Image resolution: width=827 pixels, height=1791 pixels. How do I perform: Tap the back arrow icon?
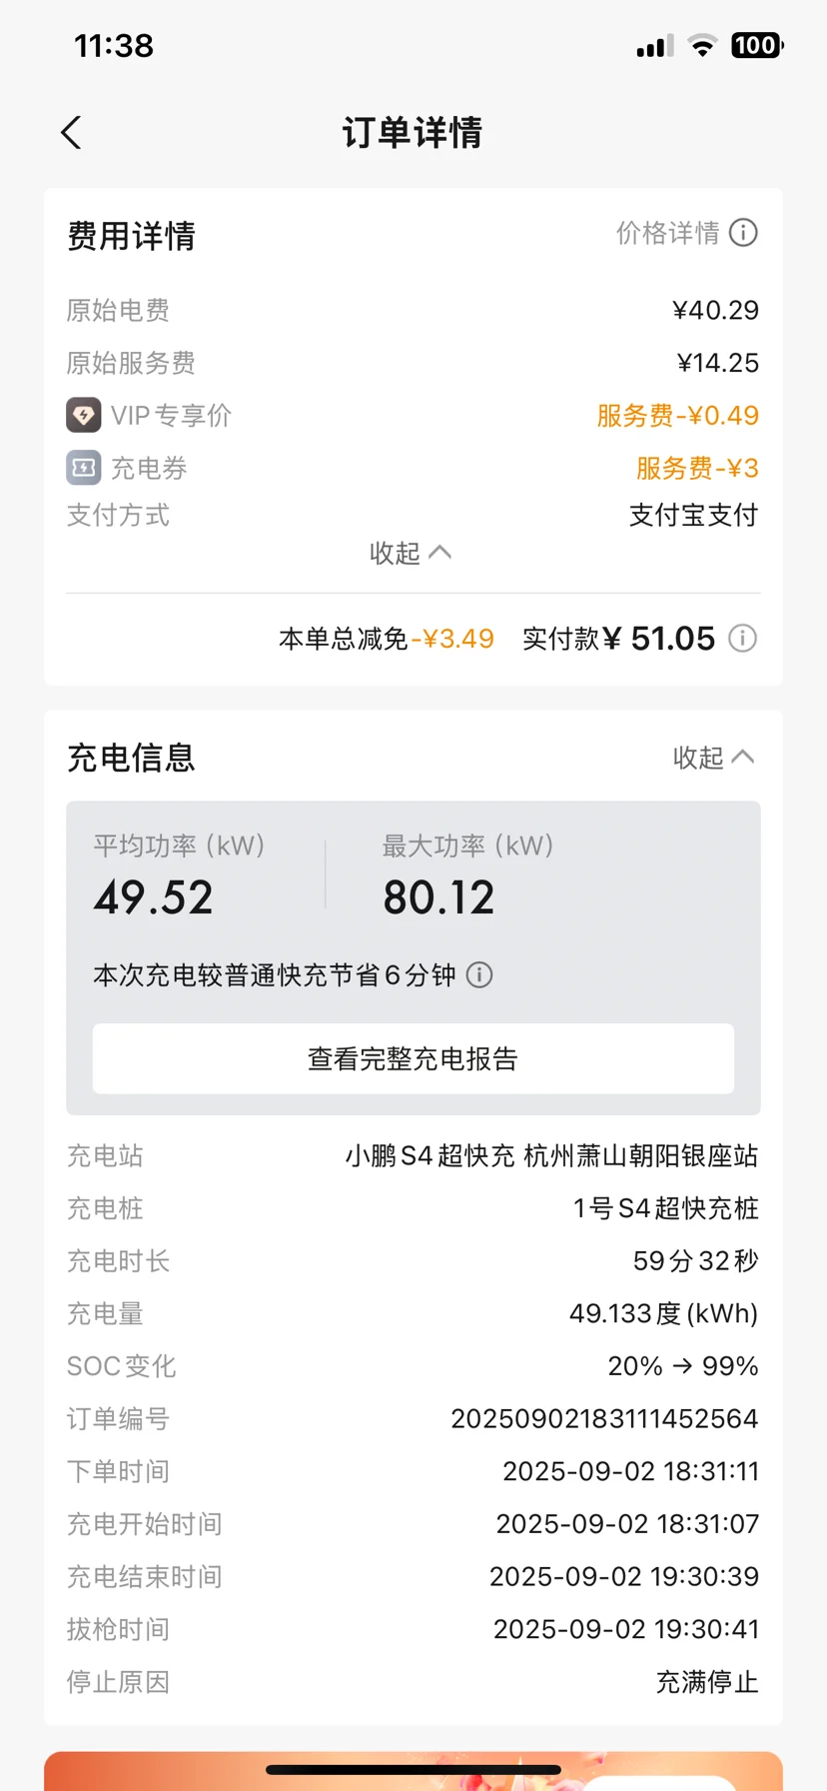[71, 132]
